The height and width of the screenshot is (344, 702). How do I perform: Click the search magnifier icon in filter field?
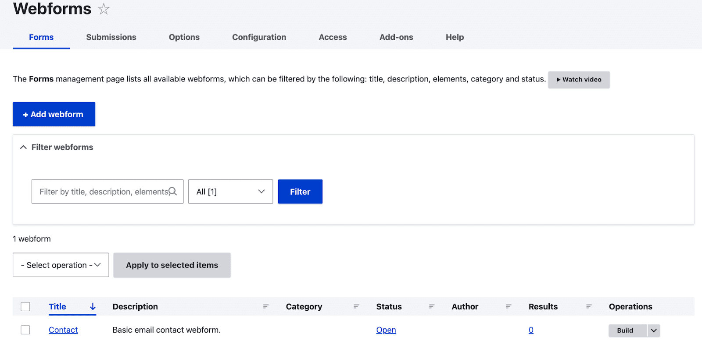click(173, 191)
